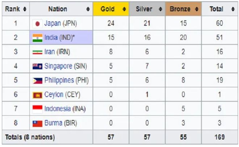Sort by Silver medal count arrows
This screenshot has width=239, height=147.
click(160, 9)
